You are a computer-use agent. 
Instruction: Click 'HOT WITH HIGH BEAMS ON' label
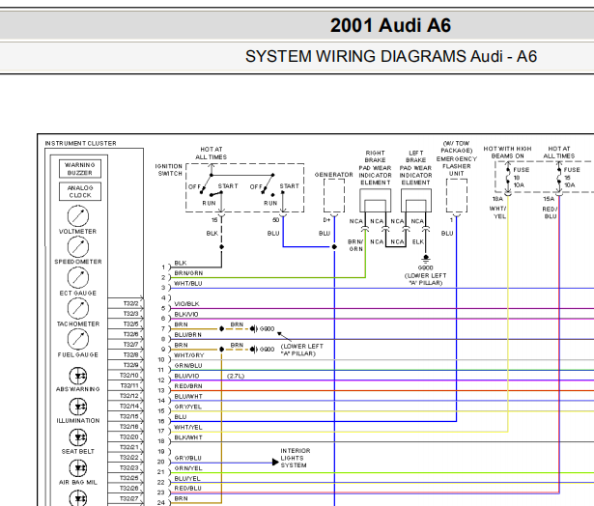tap(508, 153)
